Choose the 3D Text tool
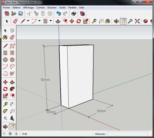 pyautogui.click(x=12, y=118)
